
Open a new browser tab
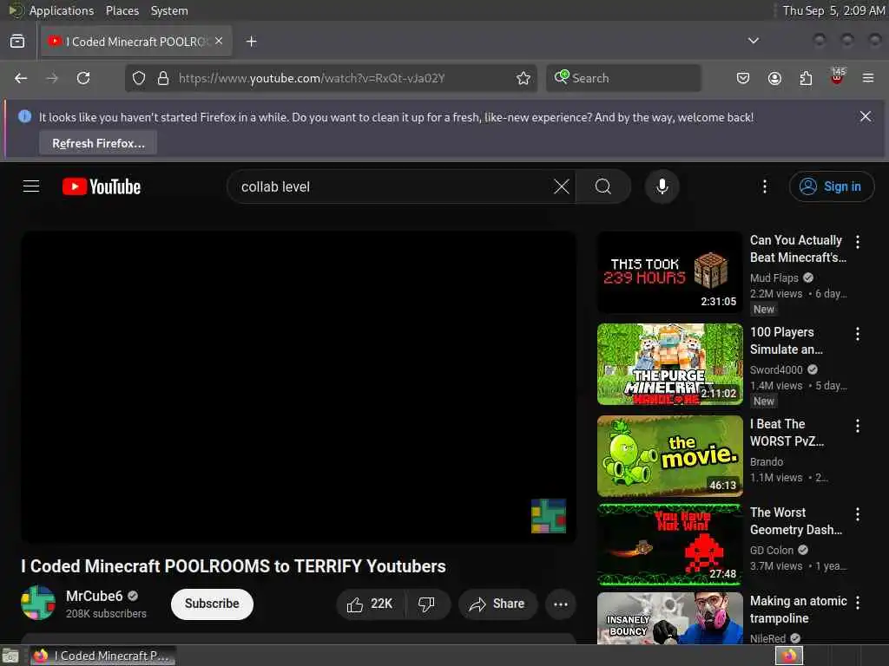pos(251,42)
